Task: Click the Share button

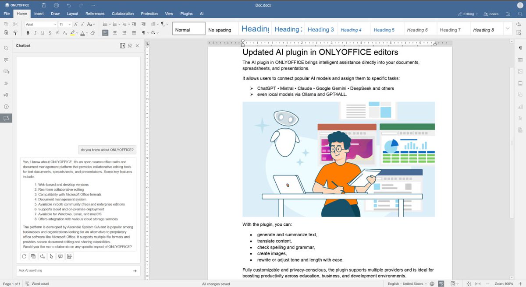Action: coord(491,14)
